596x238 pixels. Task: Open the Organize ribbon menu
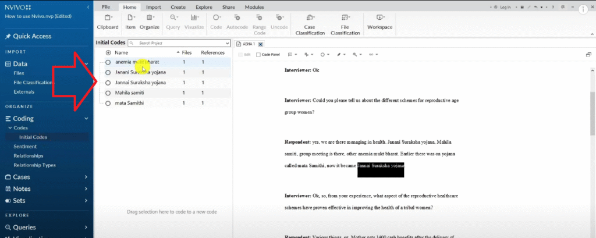150,22
